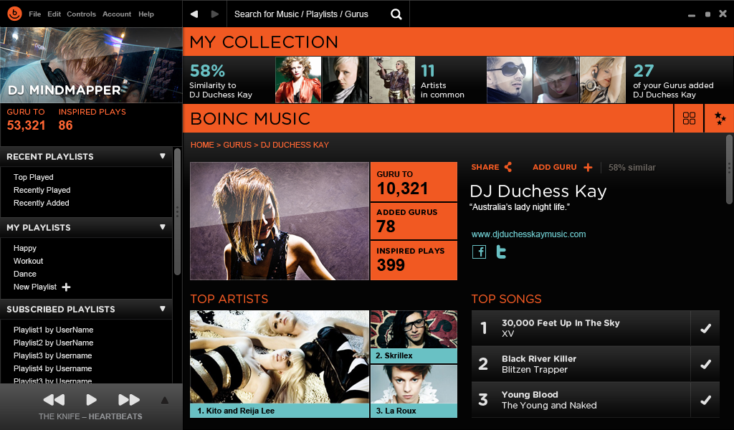This screenshot has height=430, width=734.
Task: Click the Black River Killer song title
Action: pyautogui.click(x=539, y=359)
